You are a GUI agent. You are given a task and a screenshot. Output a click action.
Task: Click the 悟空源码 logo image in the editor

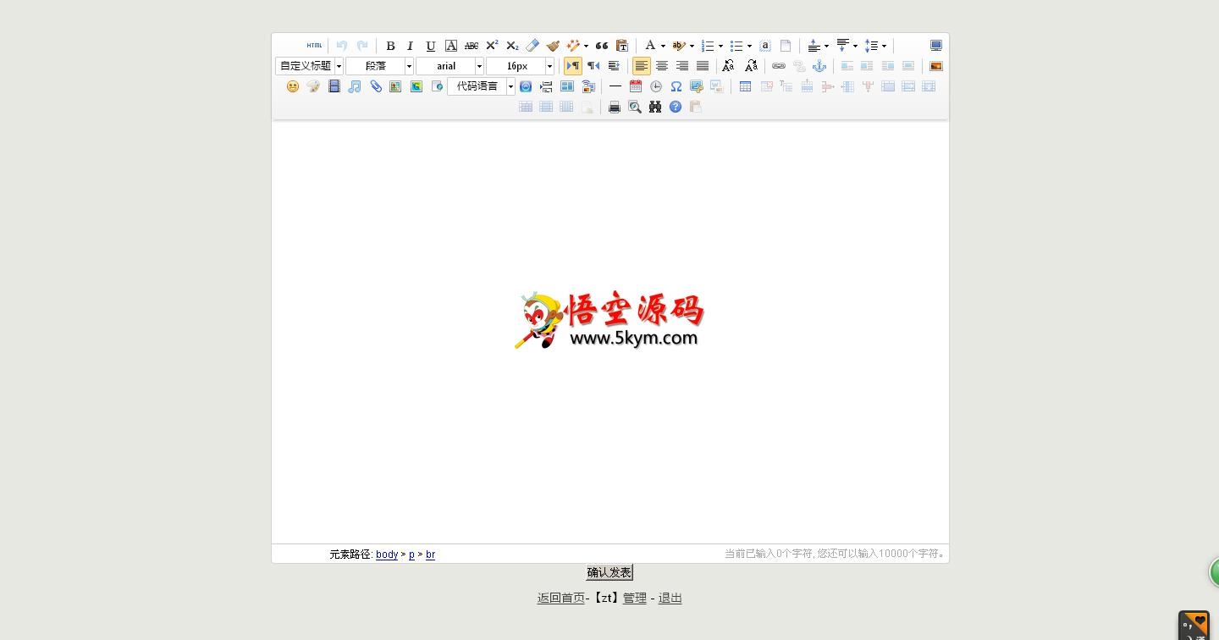[x=609, y=321]
